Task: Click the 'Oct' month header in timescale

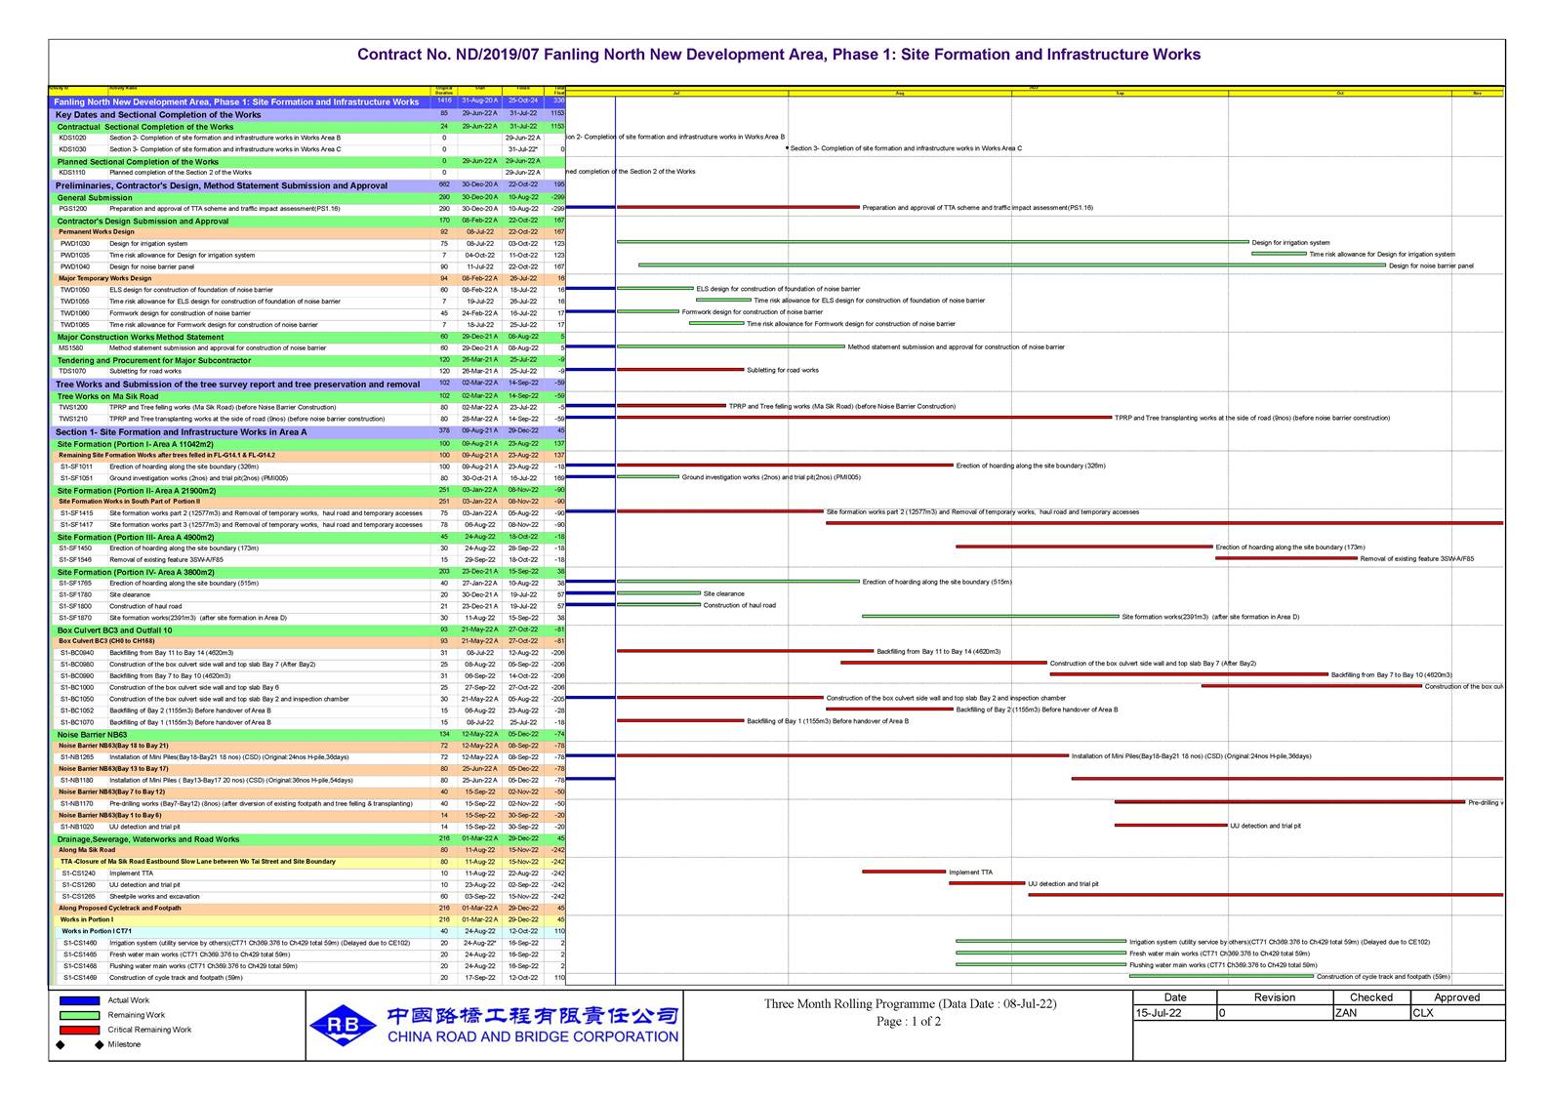Action: click(1340, 93)
